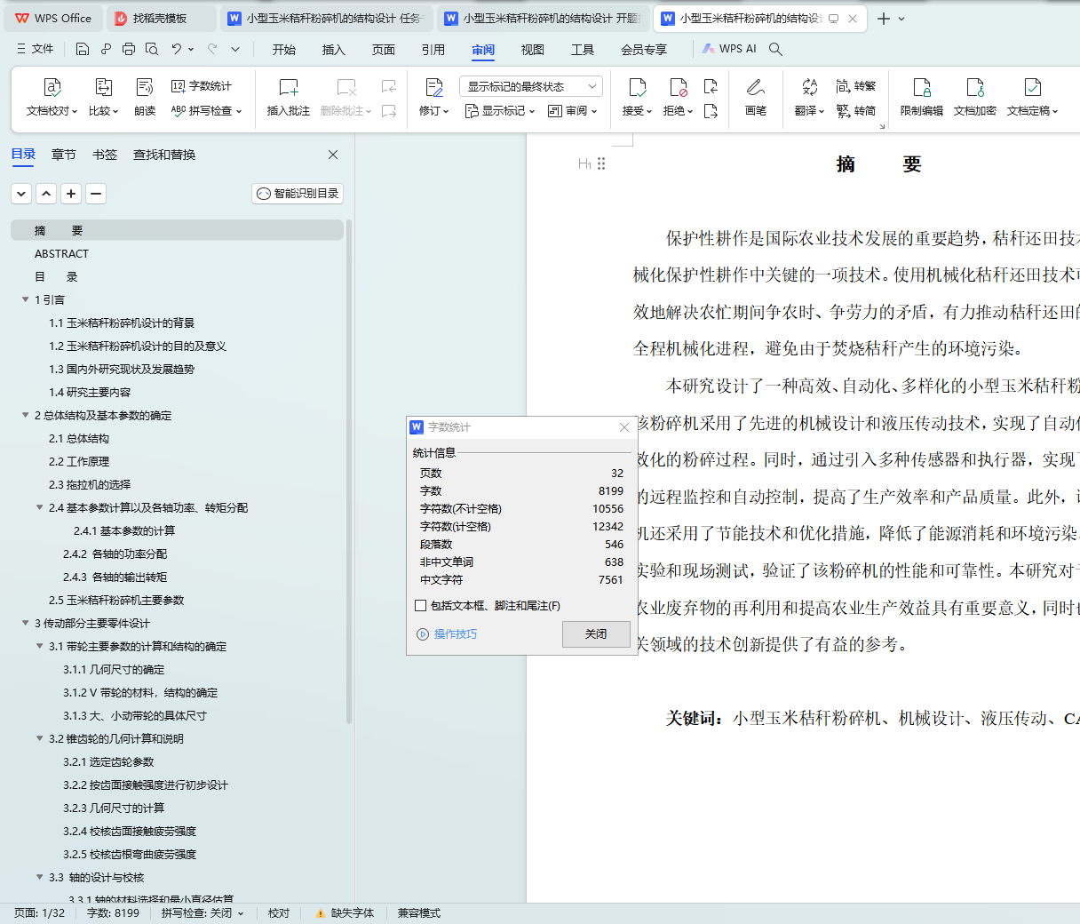Open the 审阅 pane dropdown in ribbon
Image resolution: width=1080 pixels, height=924 pixels.
pos(573,111)
